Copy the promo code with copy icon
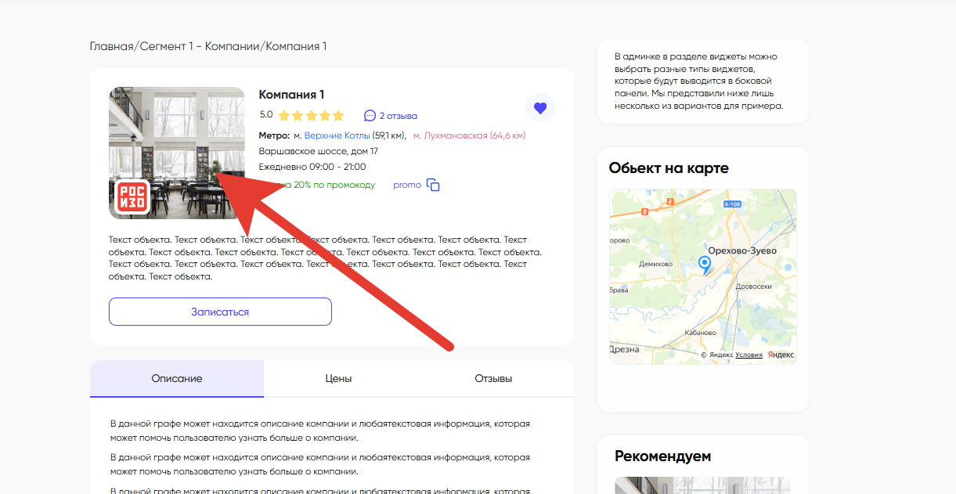The width and height of the screenshot is (956, 494). [433, 186]
